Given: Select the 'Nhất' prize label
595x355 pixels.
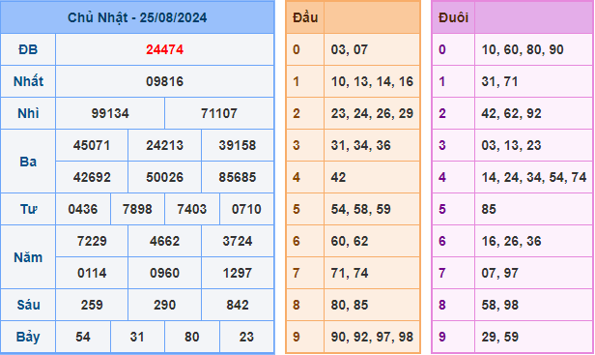Looking at the screenshot, I should tap(28, 81).
